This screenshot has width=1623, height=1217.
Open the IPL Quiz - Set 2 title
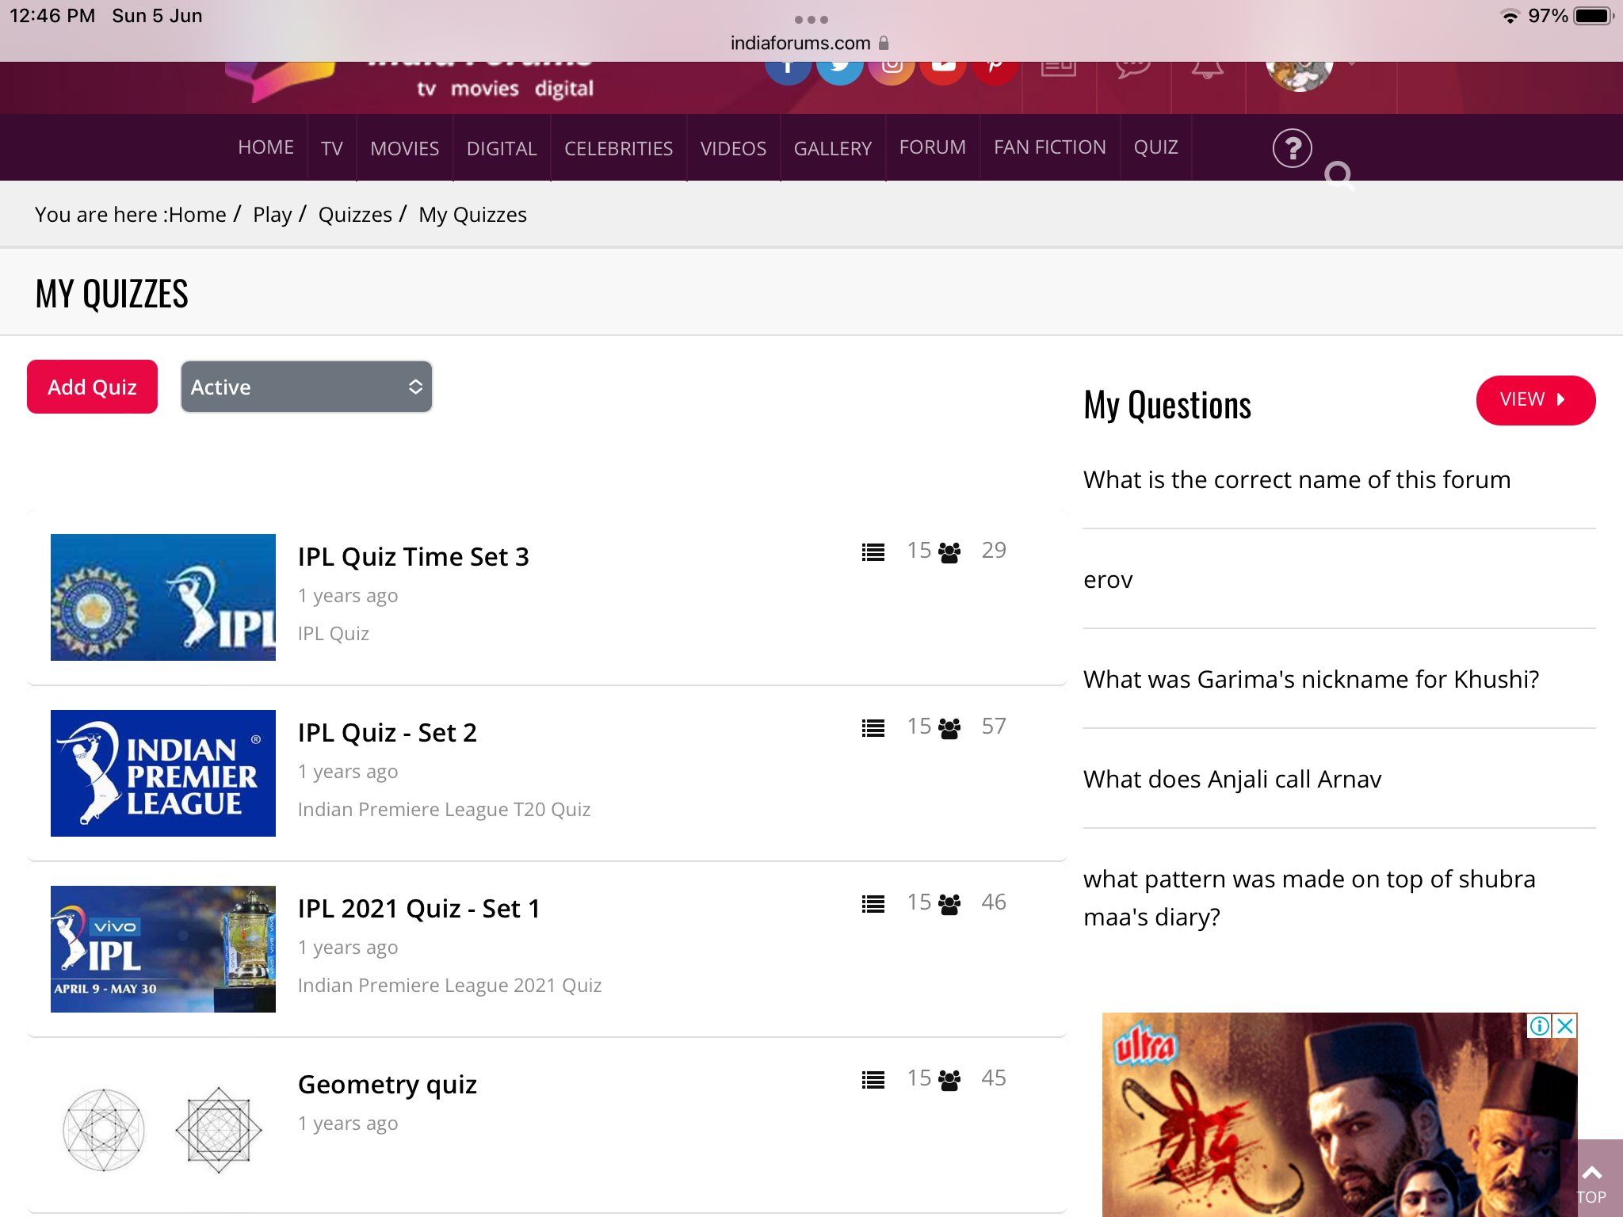[388, 732]
